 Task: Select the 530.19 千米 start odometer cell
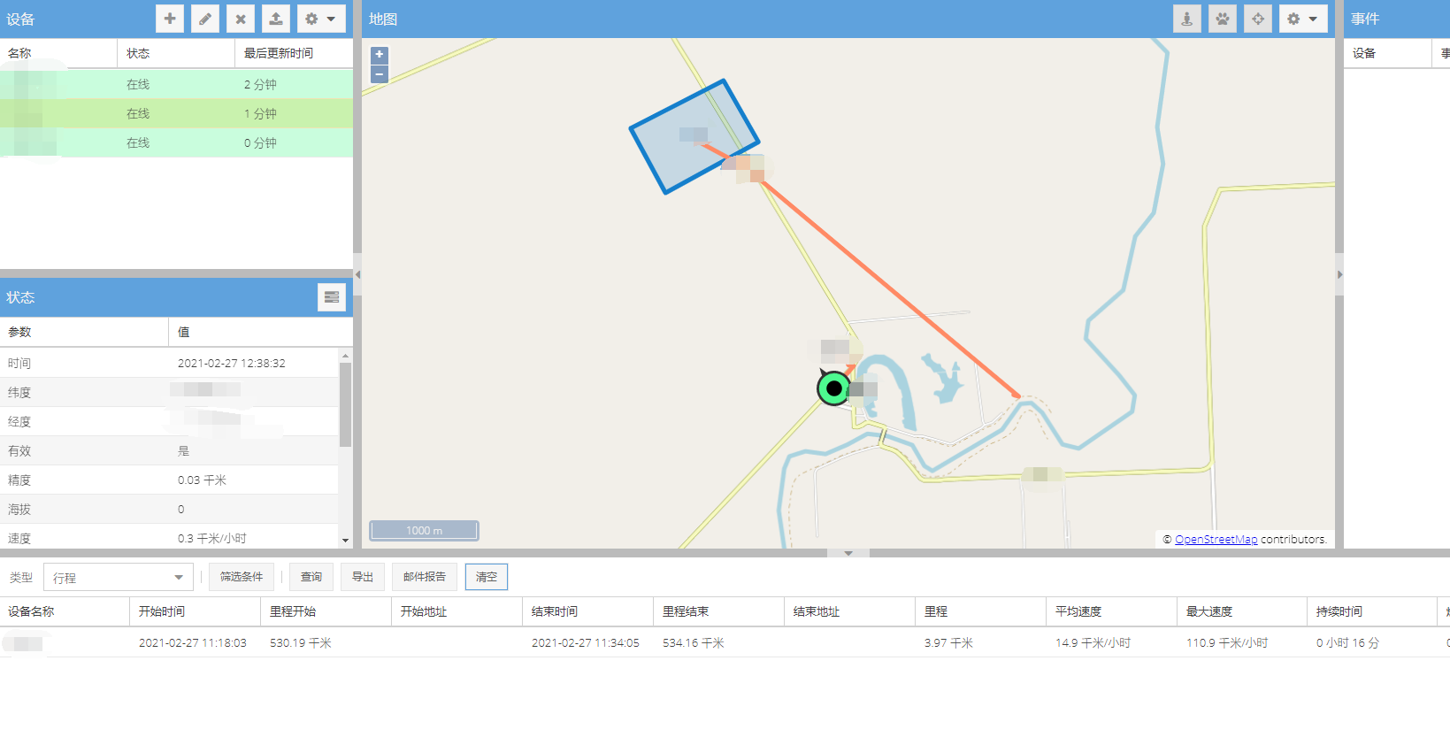[x=301, y=643]
